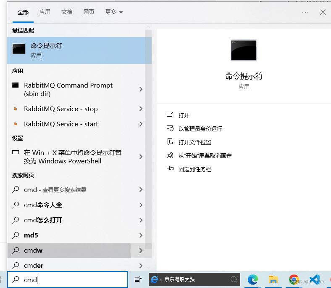
Task: Select 固定到任务栏 pin option
Action: click(194, 169)
